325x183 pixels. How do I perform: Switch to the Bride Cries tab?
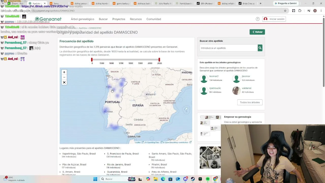pyautogui.click(x=247, y=4)
